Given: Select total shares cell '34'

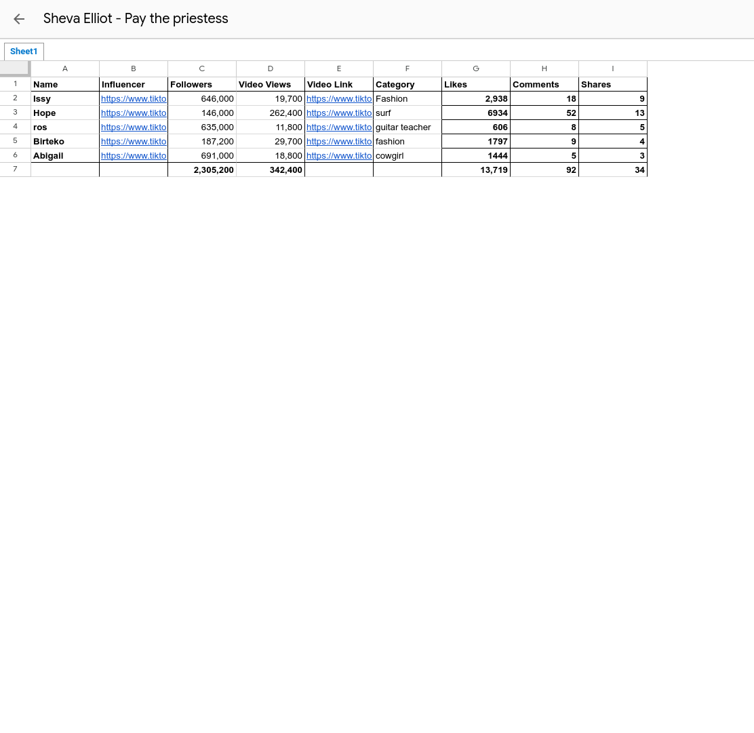Looking at the screenshot, I should (613, 170).
